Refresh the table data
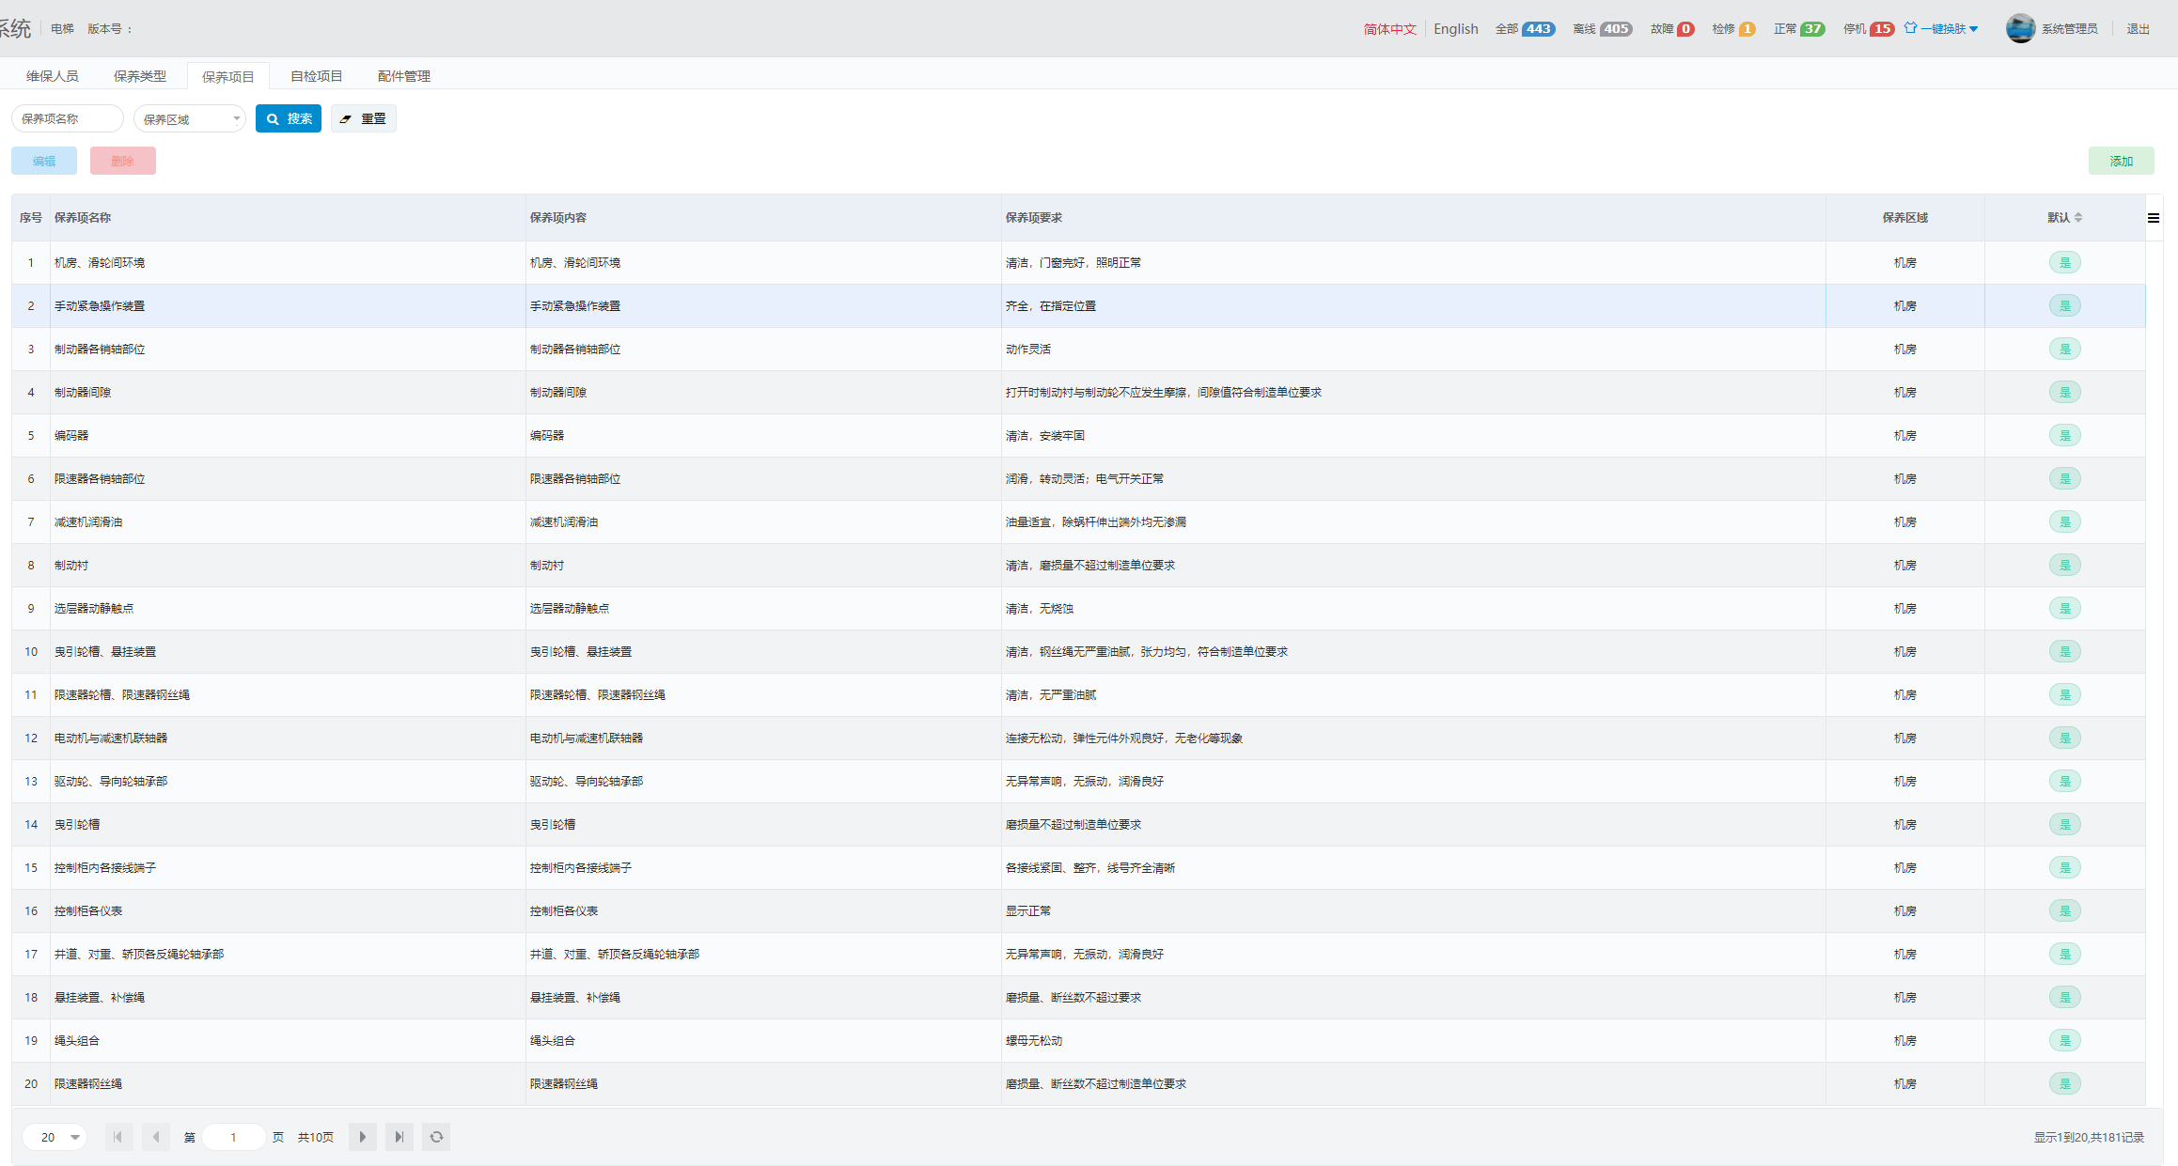Image resolution: width=2178 pixels, height=1166 pixels. [x=436, y=1137]
